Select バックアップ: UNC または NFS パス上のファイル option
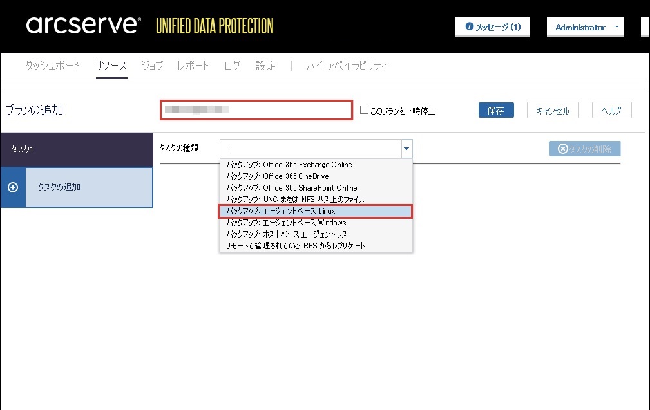This screenshot has height=410, width=650. (x=316, y=199)
